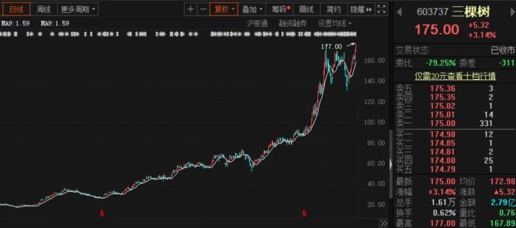Click the 沪股通 label
This screenshot has height=228, width=516.
coord(257,24)
